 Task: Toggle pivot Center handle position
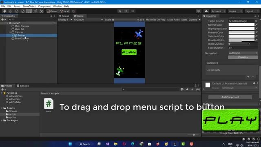(x=52, y=11)
